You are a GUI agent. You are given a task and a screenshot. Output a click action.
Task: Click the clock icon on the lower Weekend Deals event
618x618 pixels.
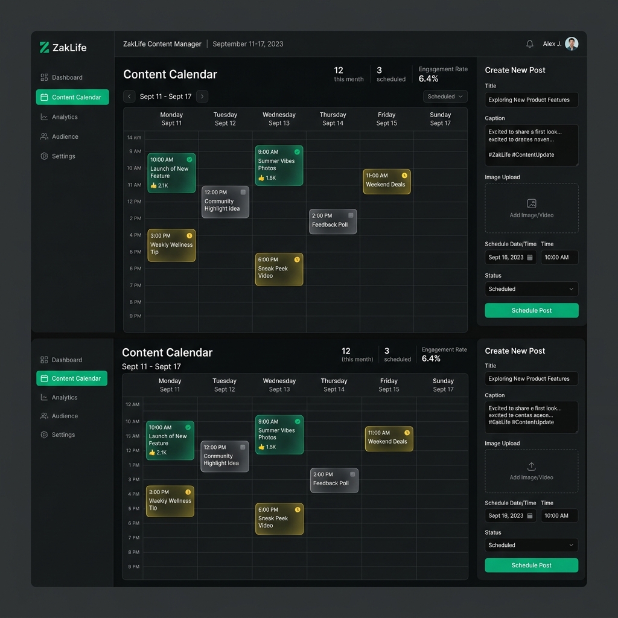point(407,432)
